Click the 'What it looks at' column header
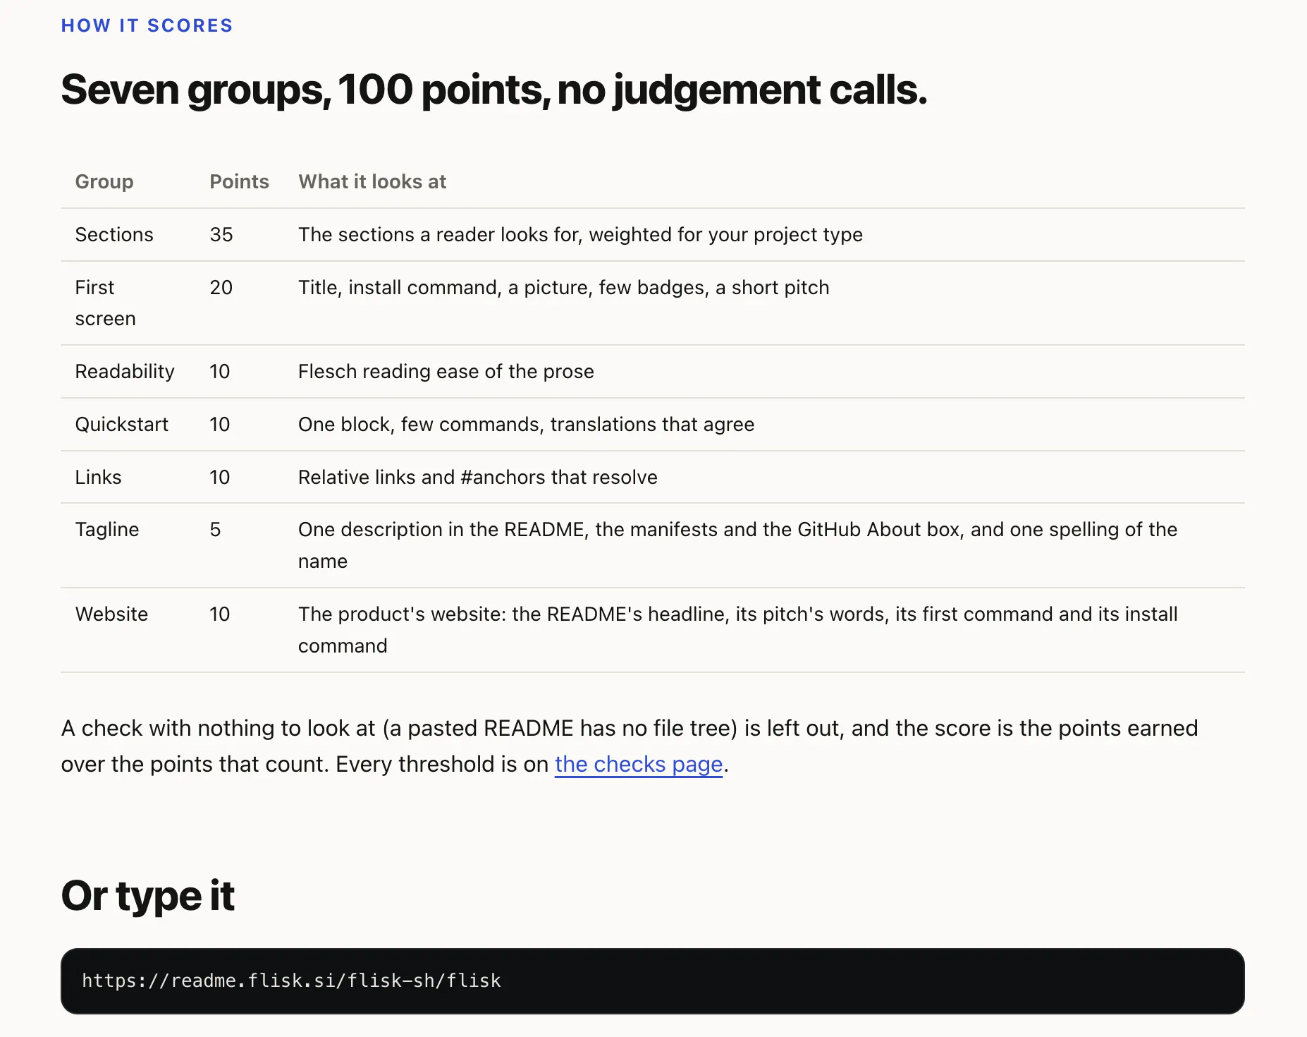Viewport: 1307px width, 1037px height. pyautogui.click(x=372, y=181)
